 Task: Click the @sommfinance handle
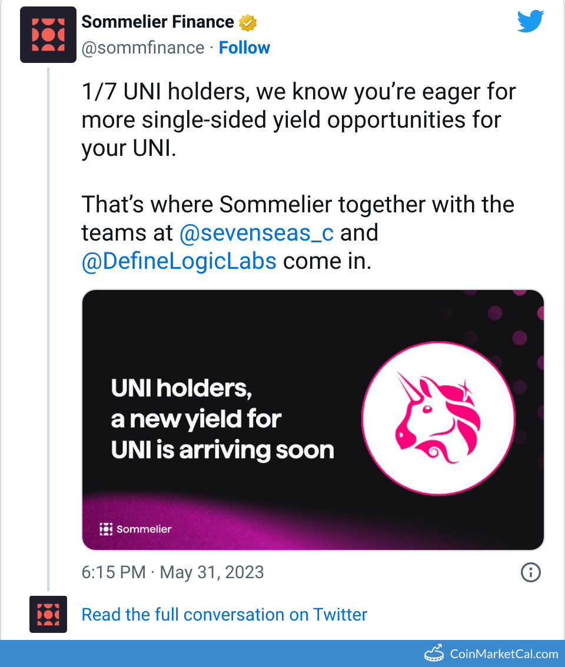[143, 48]
